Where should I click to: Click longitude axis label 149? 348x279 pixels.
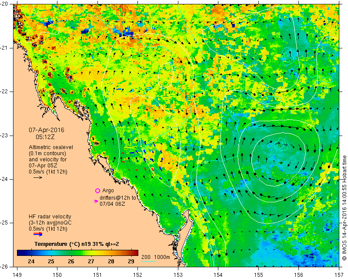point(17,275)
